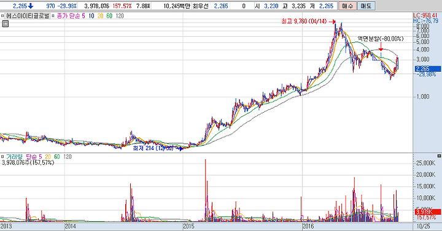442x231 pixels.
Task: Click the 액면분할(-80.00%) split annotation
Action: 381,39
